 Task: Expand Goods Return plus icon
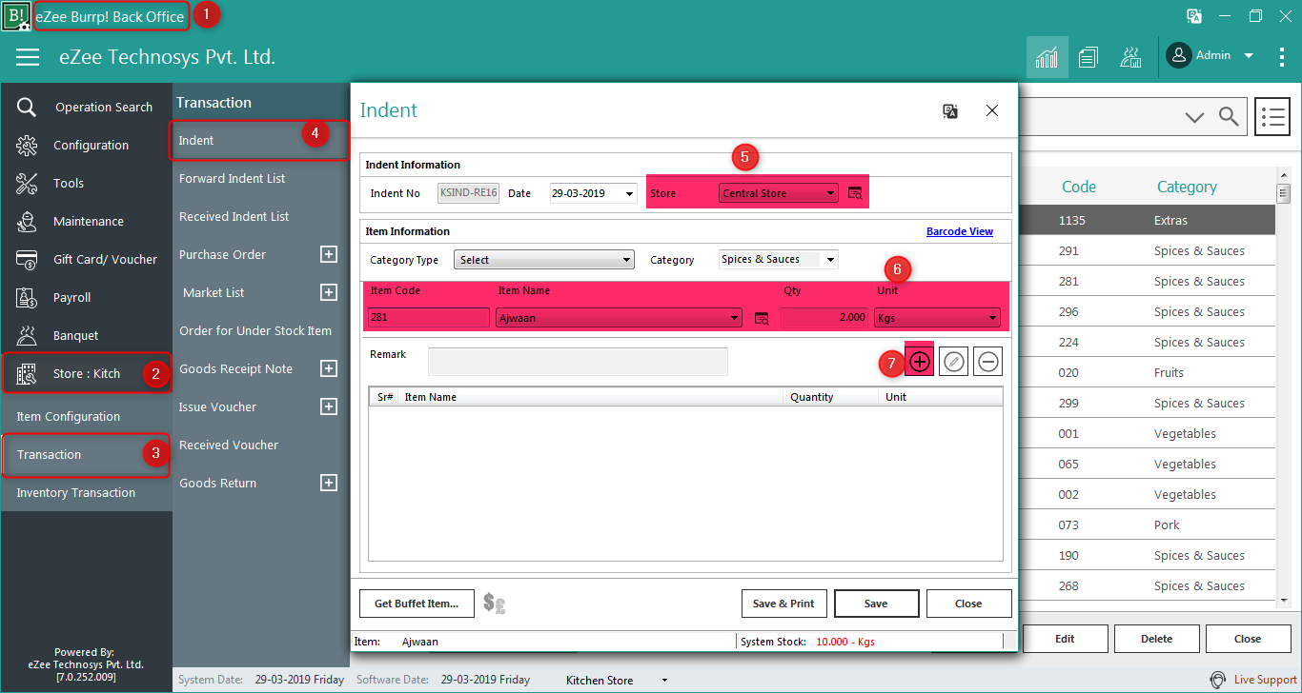329,483
